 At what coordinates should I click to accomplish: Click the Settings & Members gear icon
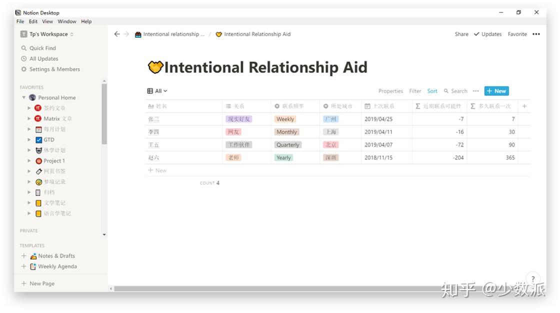click(x=24, y=69)
